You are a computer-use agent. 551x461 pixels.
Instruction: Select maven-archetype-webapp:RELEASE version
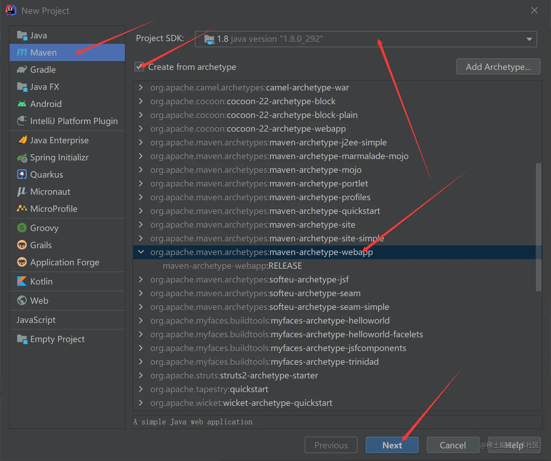pyautogui.click(x=232, y=266)
